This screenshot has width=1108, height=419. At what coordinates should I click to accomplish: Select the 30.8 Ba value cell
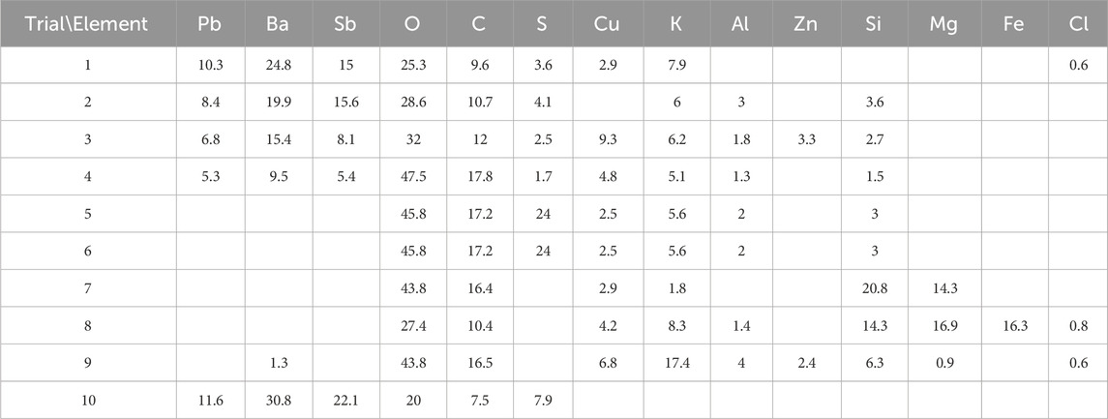(x=278, y=400)
